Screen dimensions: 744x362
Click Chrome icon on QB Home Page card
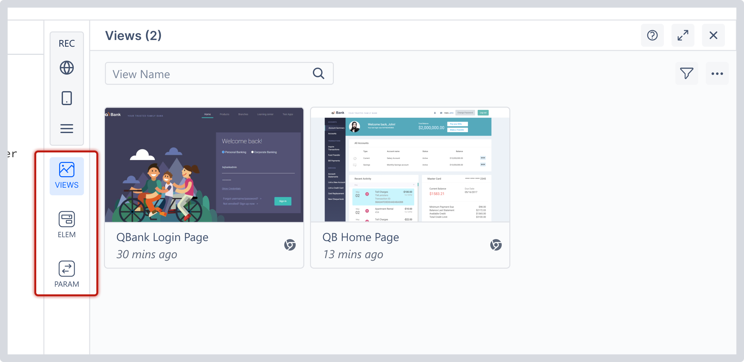click(x=496, y=245)
